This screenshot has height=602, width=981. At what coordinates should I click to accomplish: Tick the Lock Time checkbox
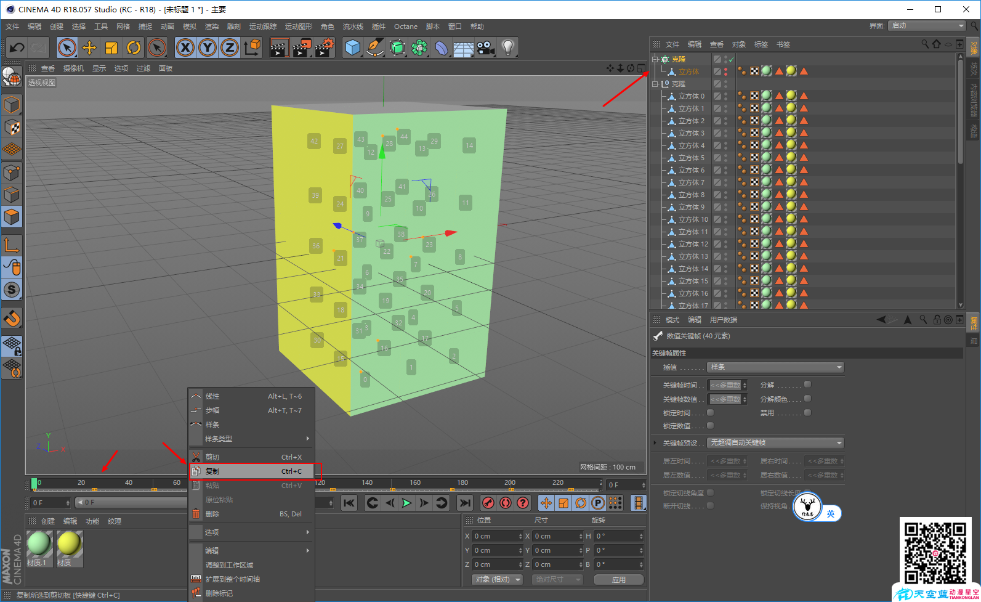pos(710,413)
